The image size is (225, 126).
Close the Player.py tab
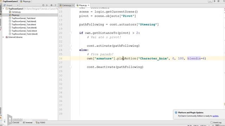click(x=89, y=5)
